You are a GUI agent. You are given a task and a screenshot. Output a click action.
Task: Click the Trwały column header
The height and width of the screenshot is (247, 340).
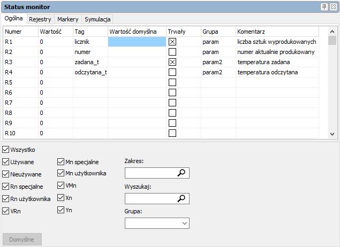(184, 32)
